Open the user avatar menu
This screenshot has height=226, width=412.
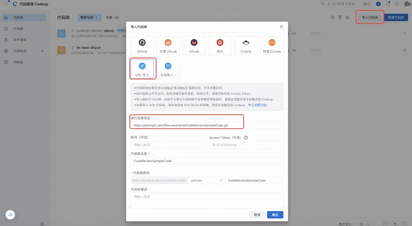[407, 4]
